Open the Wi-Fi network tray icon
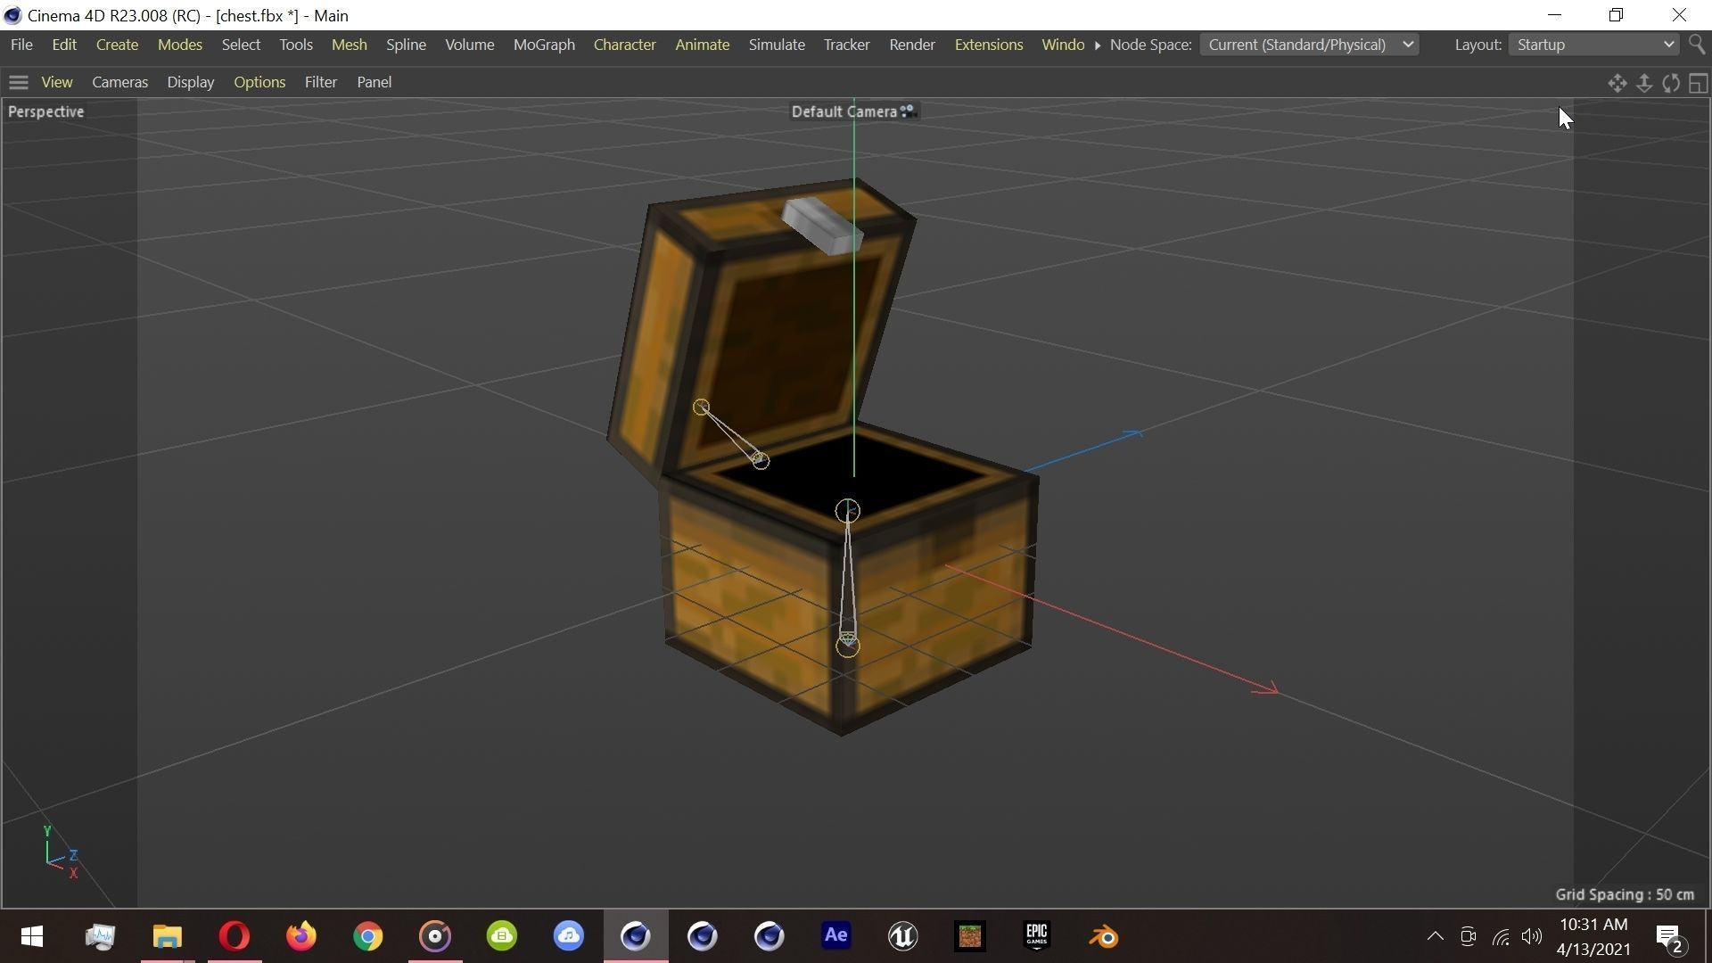The height and width of the screenshot is (963, 1712). click(1501, 936)
